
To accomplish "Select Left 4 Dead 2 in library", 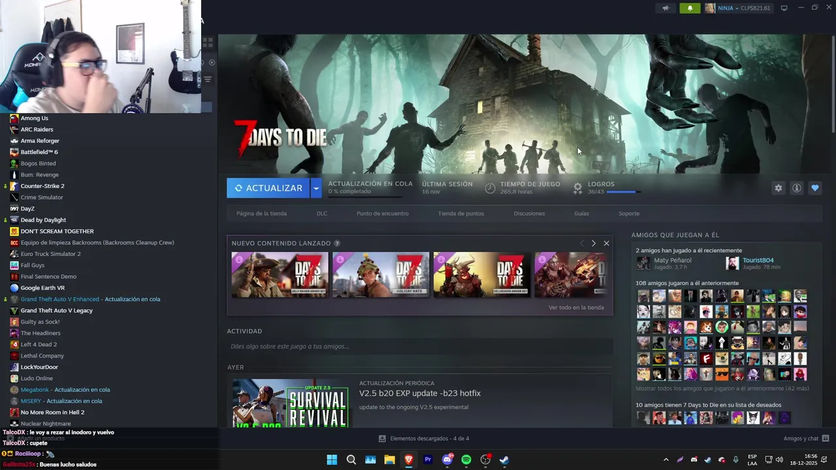I will click(39, 345).
